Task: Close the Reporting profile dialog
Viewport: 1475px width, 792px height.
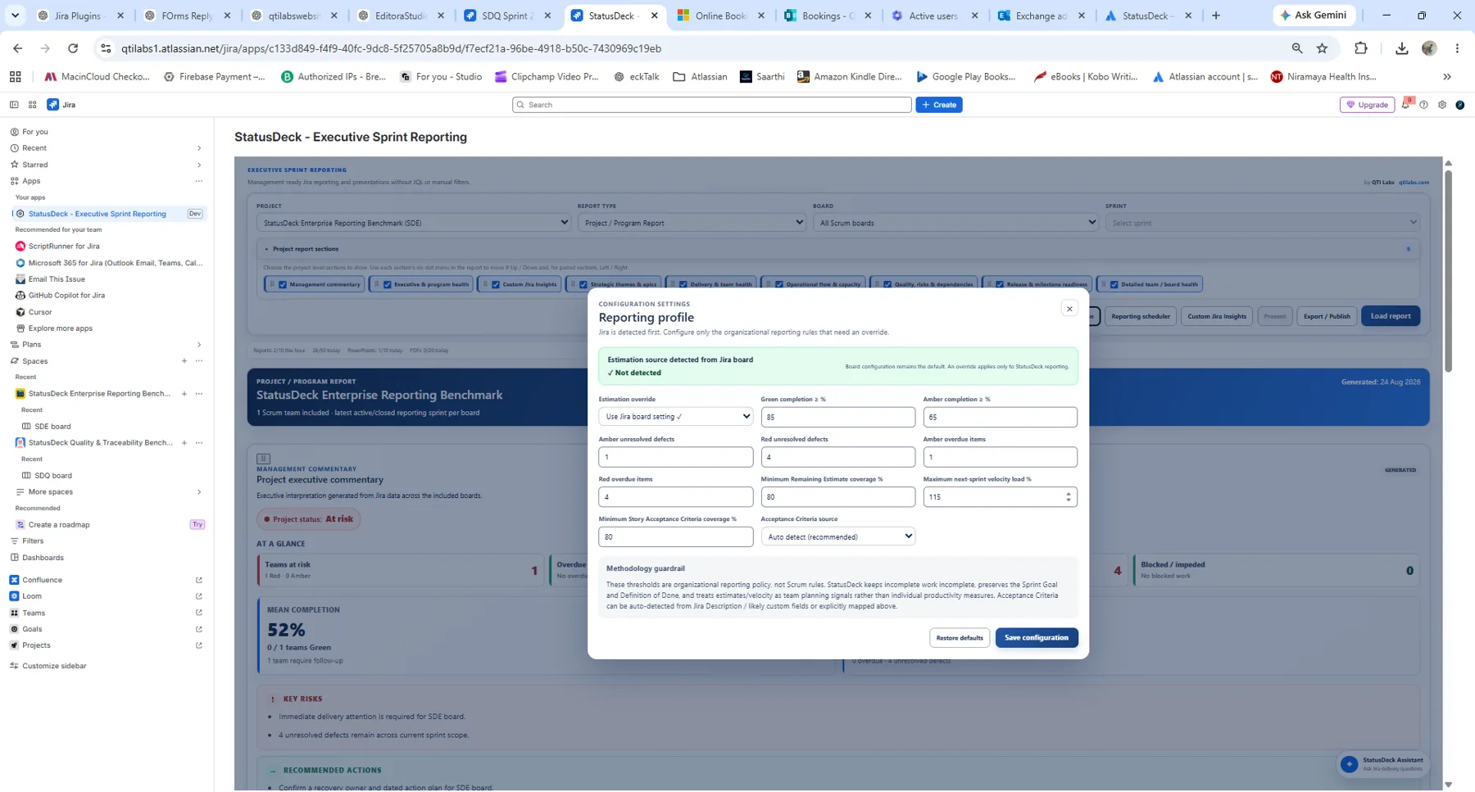Action: tap(1069, 309)
